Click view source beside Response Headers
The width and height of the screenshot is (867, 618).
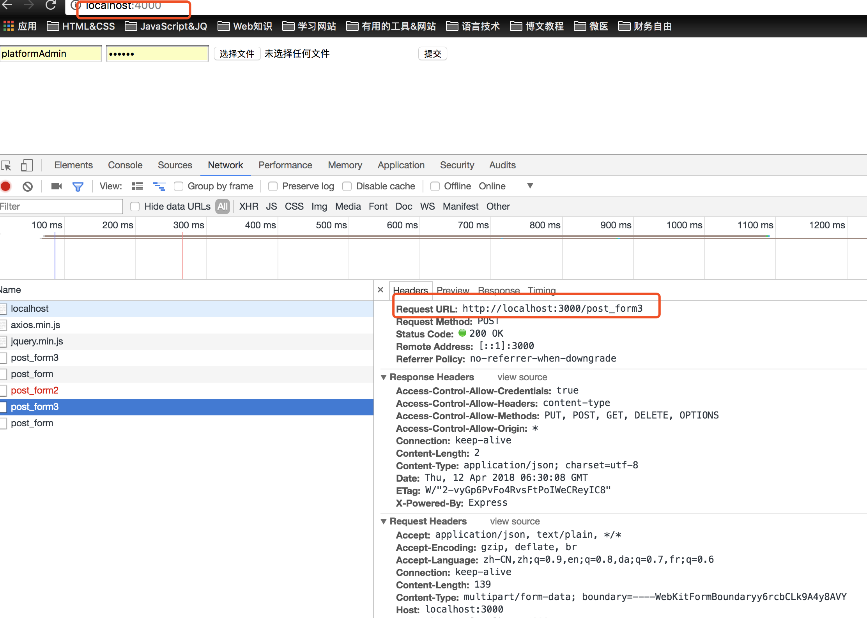point(522,377)
